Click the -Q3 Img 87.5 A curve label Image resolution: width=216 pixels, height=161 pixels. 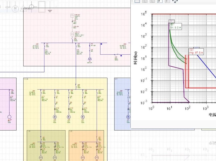pos(196,51)
